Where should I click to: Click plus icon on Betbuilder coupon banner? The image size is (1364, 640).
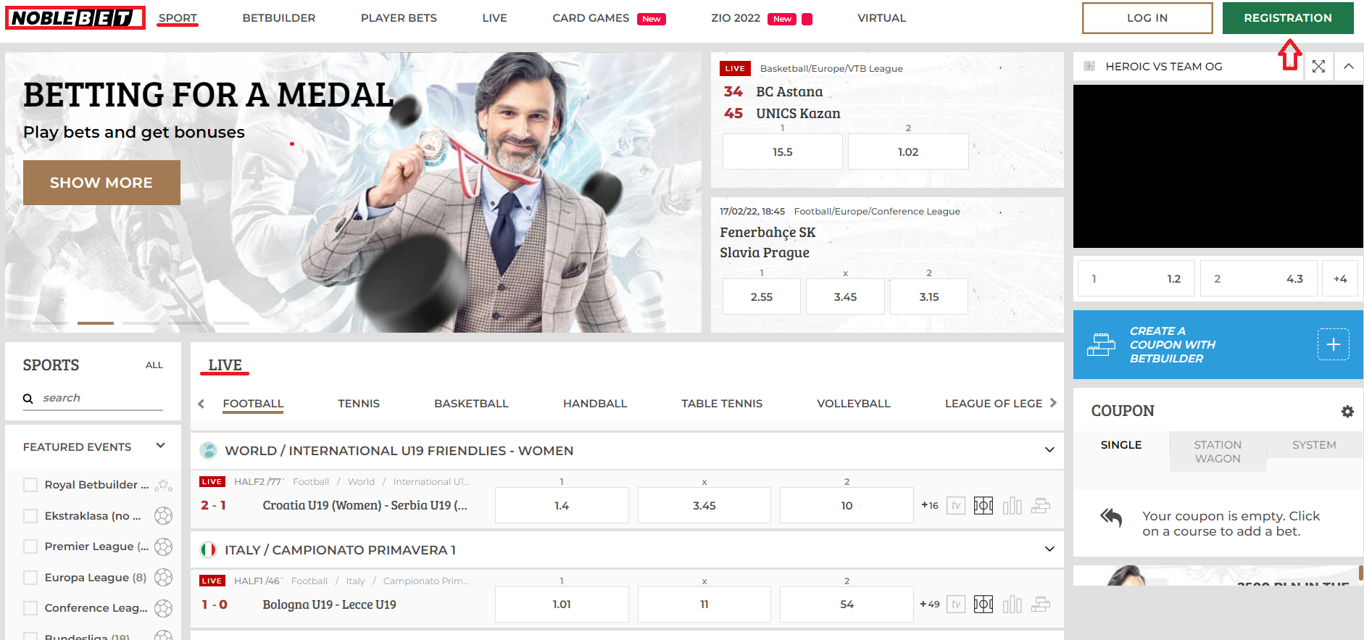[x=1334, y=344]
